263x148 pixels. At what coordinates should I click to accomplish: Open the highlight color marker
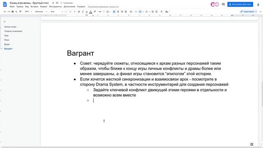(x=95, y=12)
